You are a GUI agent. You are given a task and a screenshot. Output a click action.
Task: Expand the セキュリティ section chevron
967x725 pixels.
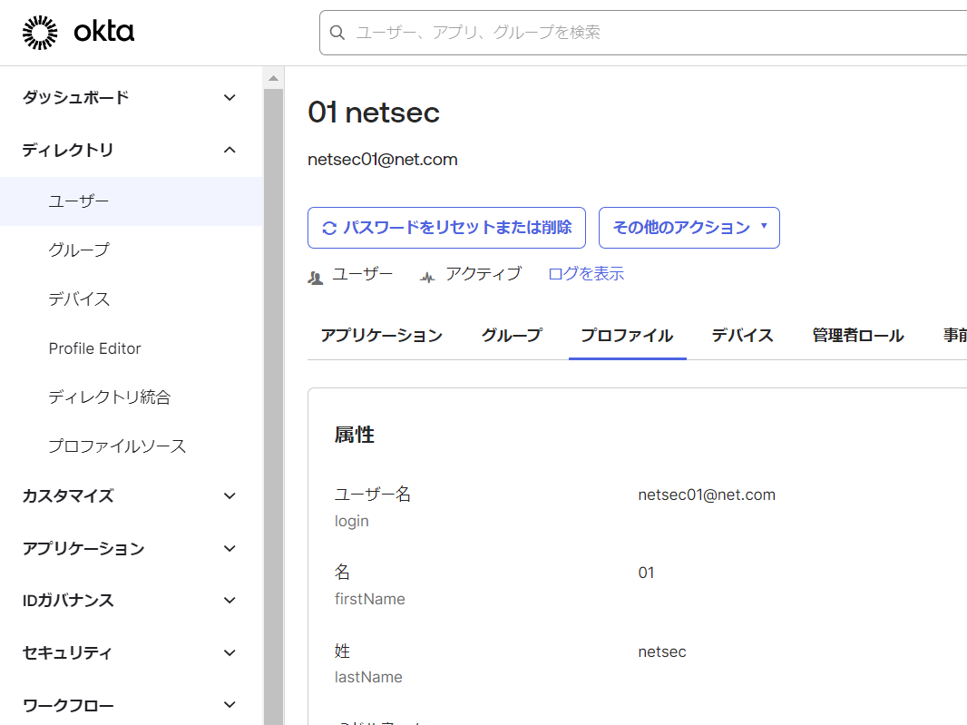click(x=230, y=652)
